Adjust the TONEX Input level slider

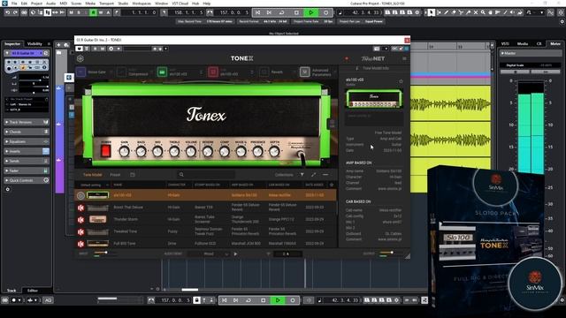pos(106,253)
